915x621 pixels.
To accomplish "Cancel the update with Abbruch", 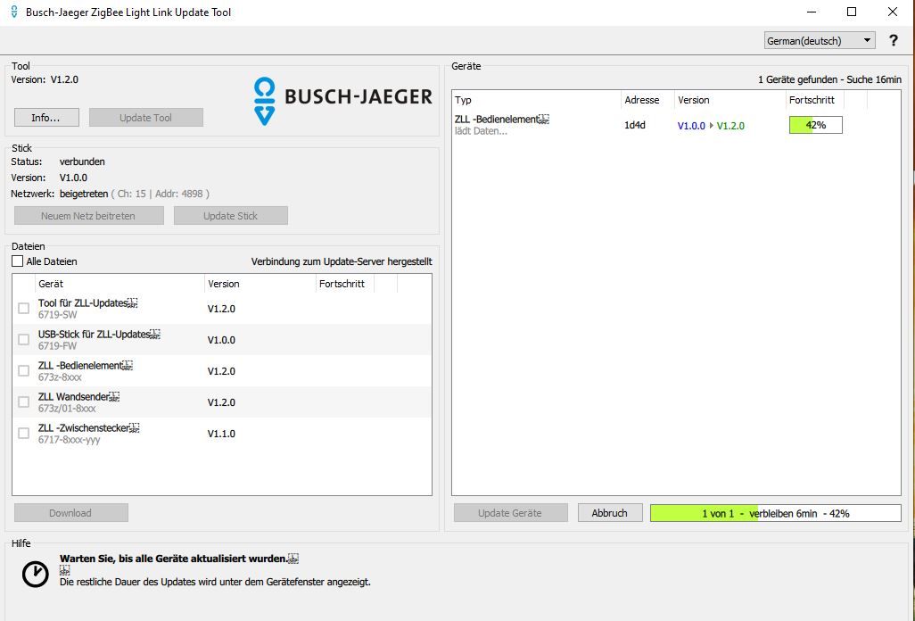I will click(610, 512).
